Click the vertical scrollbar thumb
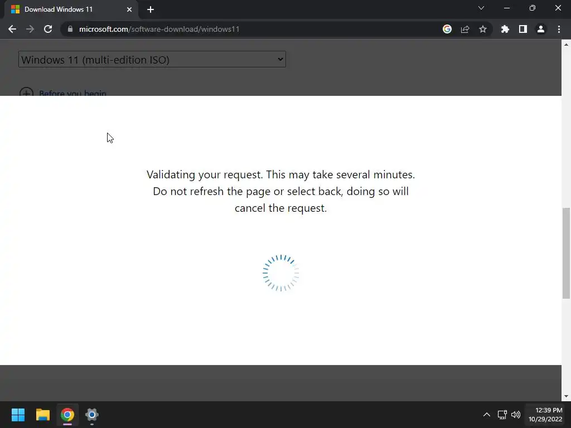Screen dimensions: 571x428 (566, 253)
